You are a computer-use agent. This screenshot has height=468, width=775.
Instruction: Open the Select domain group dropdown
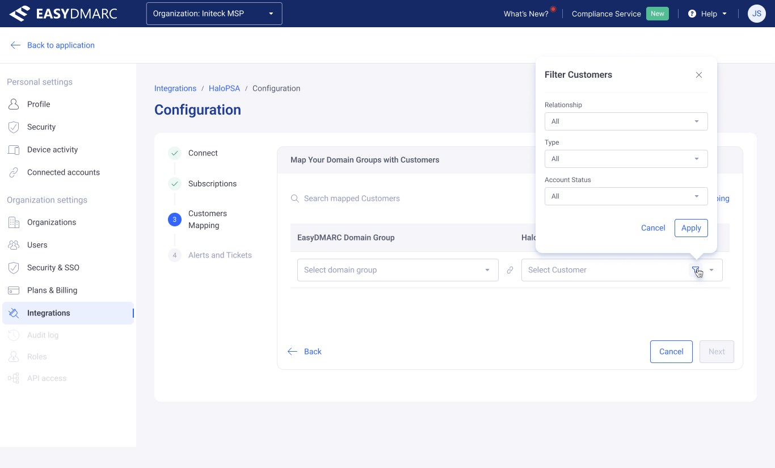pyautogui.click(x=398, y=270)
